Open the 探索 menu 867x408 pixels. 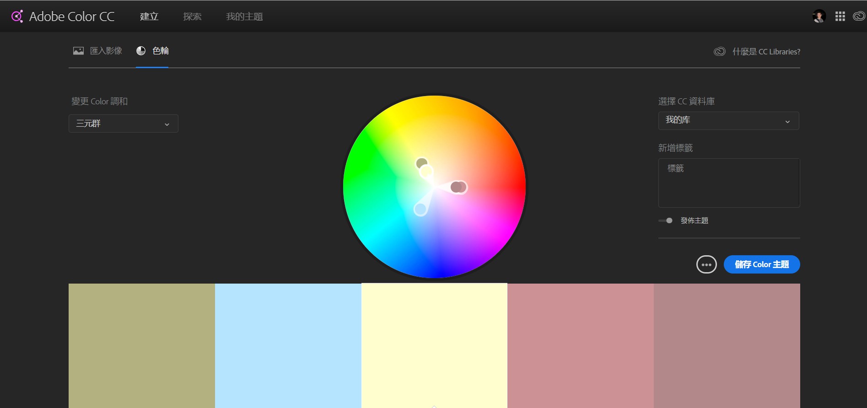pyautogui.click(x=192, y=16)
